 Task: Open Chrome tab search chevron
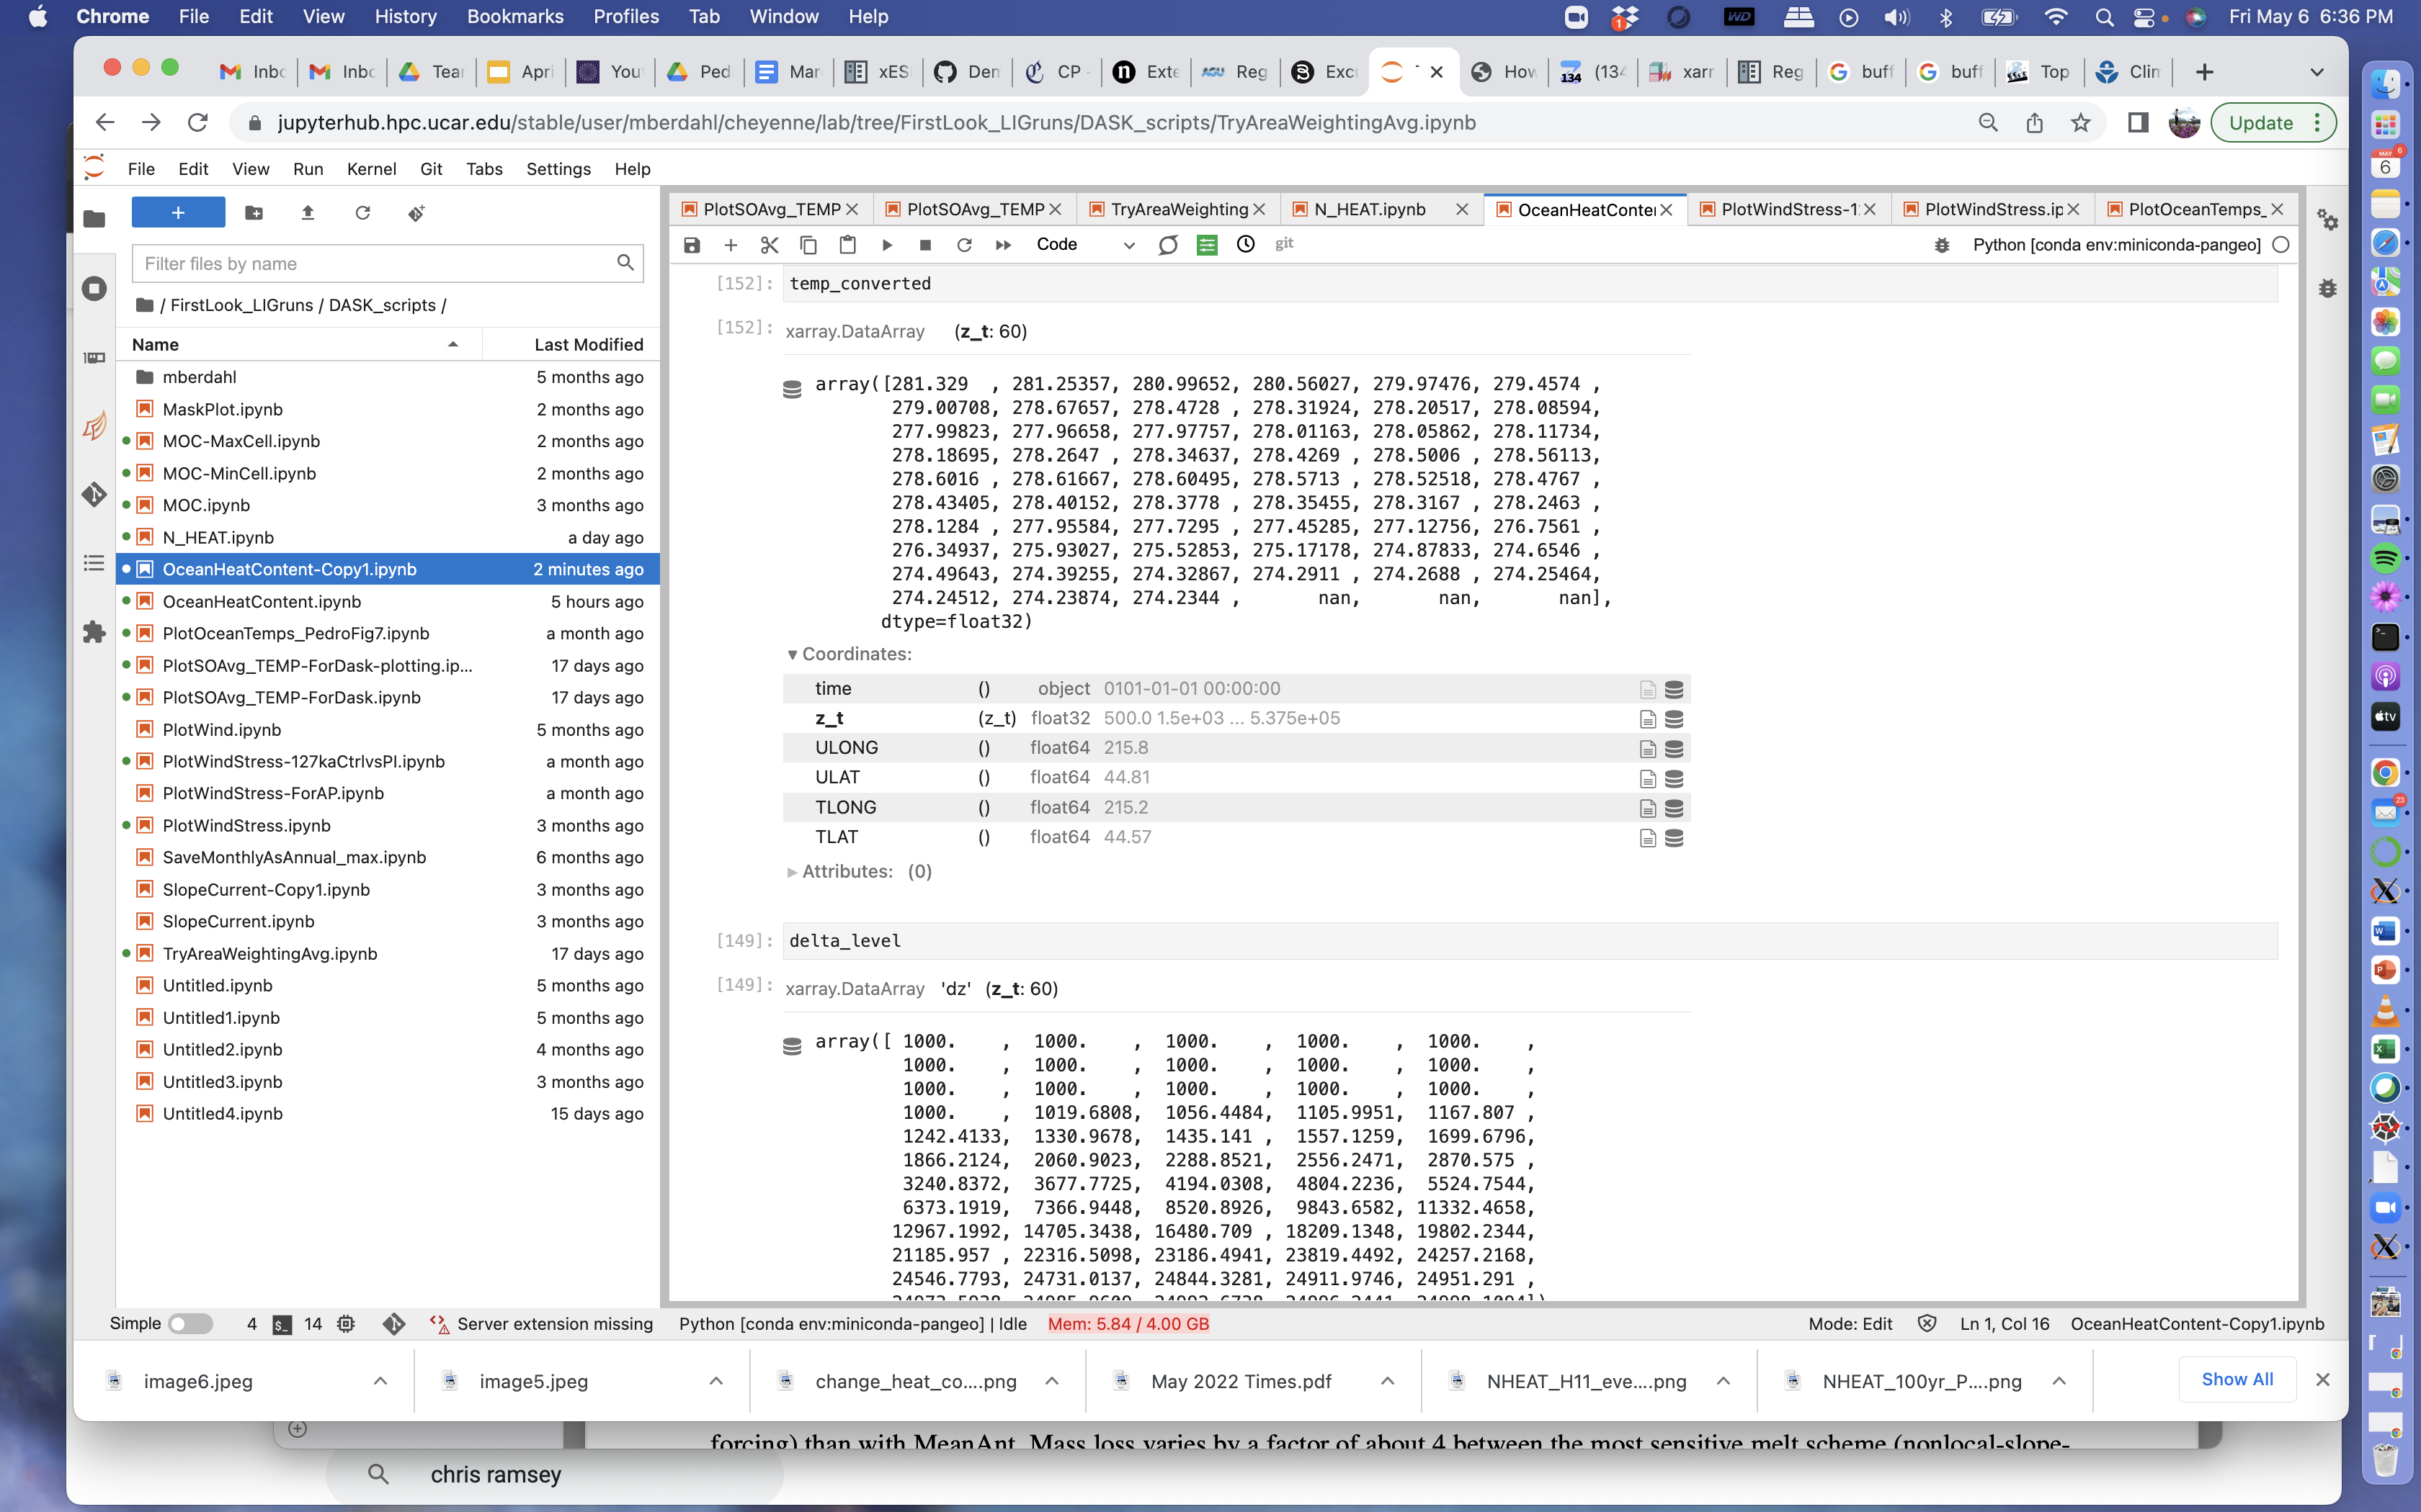(2317, 72)
